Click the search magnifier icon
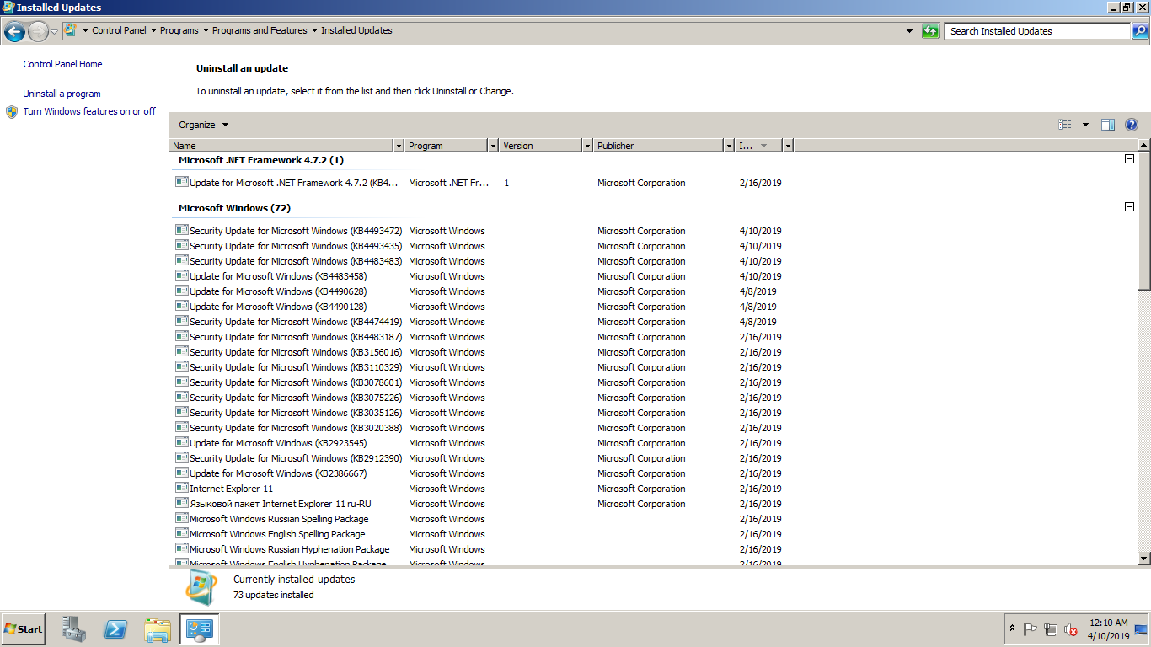 pos(1139,31)
